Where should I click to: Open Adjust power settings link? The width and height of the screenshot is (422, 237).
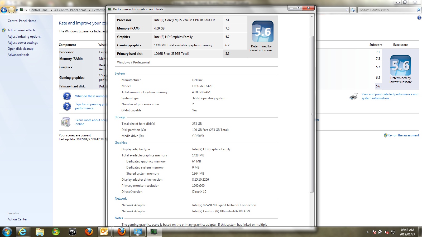tap(23, 43)
